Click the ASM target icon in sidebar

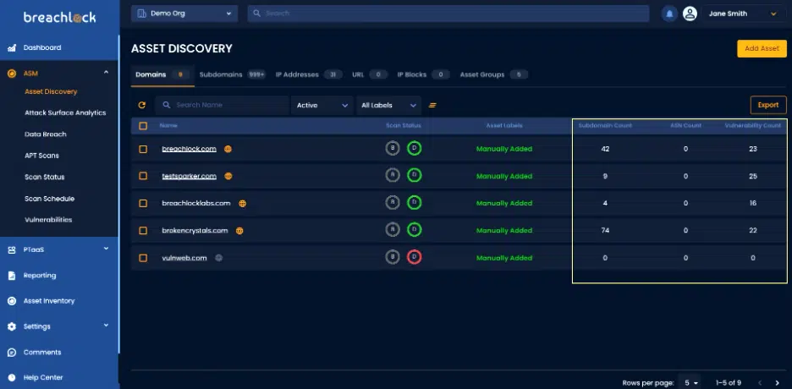click(12, 74)
